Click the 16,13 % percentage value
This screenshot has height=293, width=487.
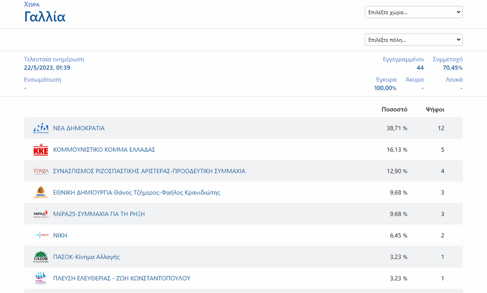[397, 150]
